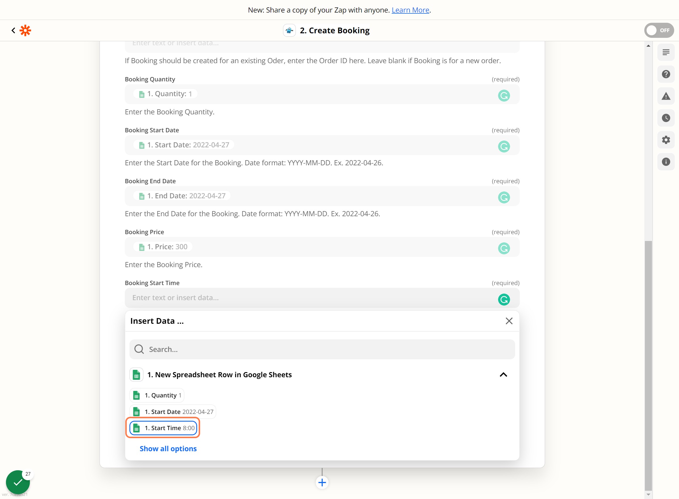The image size is (679, 499).
Task: Click the scrollbar up arrow
Action: (648, 46)
